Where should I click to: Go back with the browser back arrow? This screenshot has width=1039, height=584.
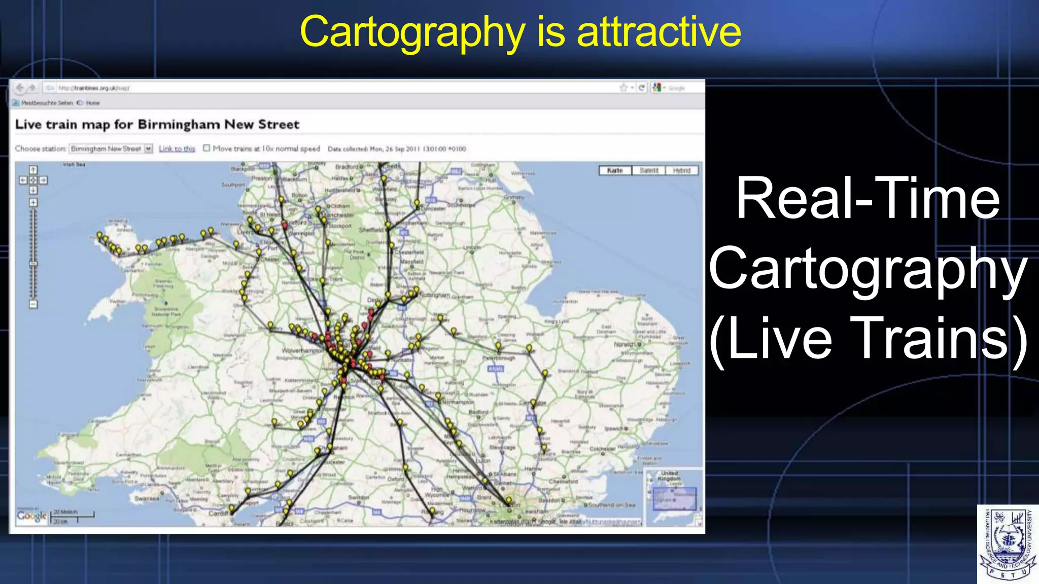[x=20, y=88]
